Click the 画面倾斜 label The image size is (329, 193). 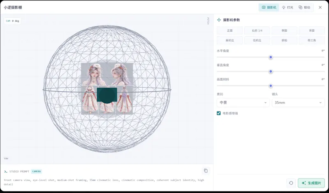[x=223, y=79]
